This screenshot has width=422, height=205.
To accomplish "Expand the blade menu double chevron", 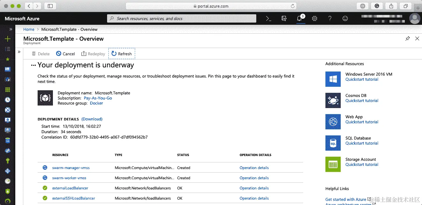I will pyautogui.click(x=19, y=52).
